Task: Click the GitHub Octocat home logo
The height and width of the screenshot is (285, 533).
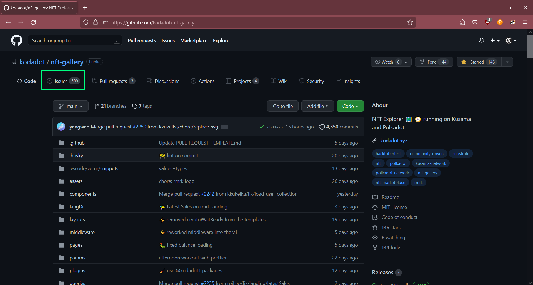Action: [x=17, y=41]
